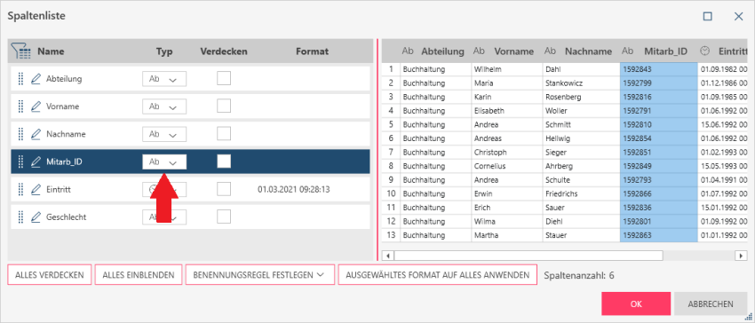Open the Typ dropdown for Mitarb_ID

tap(164, 162)
